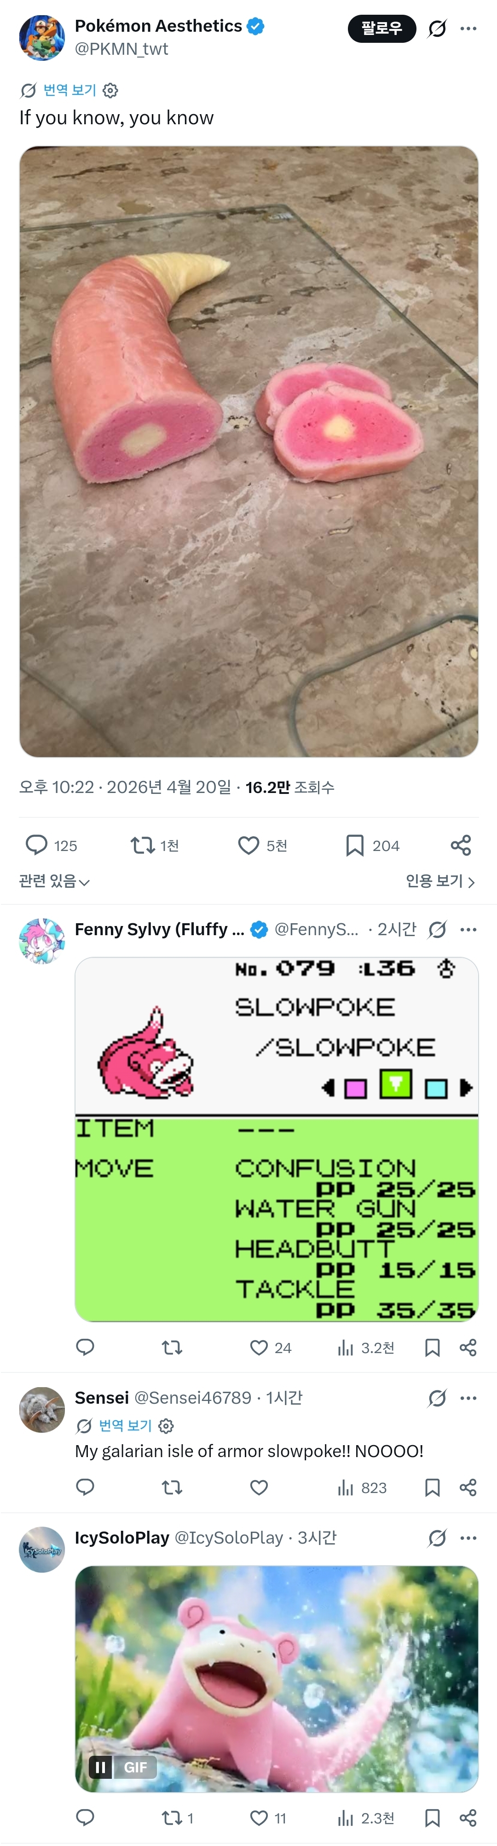Share the Pokémon Aesthetics post
Viewport: 497px width, 1846px height.
point(461,845)
